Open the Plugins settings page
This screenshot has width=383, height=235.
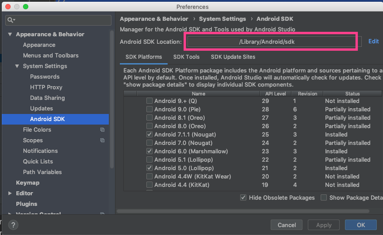point(27,204)
